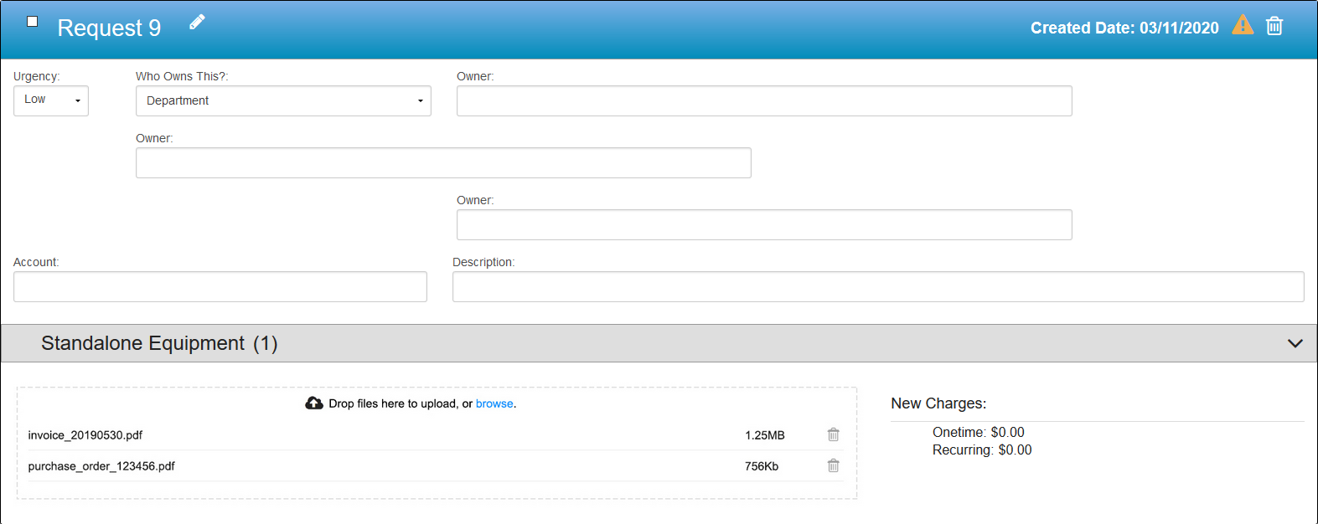Click the Owner field directly above Description
Image resolution: width=1318 pixels, height=524 pixels.
coord(763,225)
